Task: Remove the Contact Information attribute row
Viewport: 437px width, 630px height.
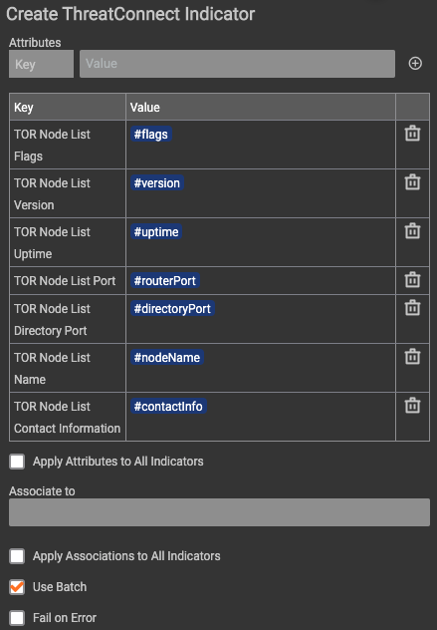Action: point(412,406)
